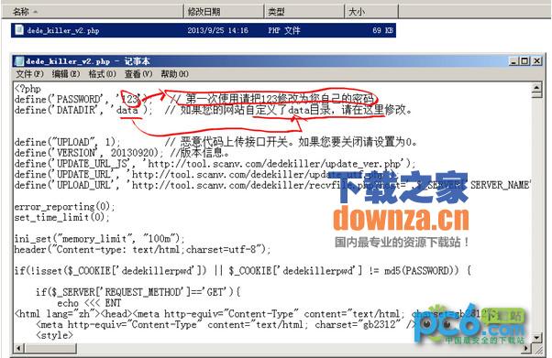Click the vertical scrollbar down arrow

click(x=536, y=338)
